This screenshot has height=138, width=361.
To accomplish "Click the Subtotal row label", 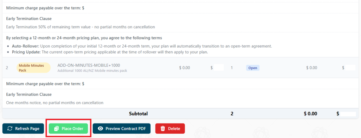I will [138, 114].
